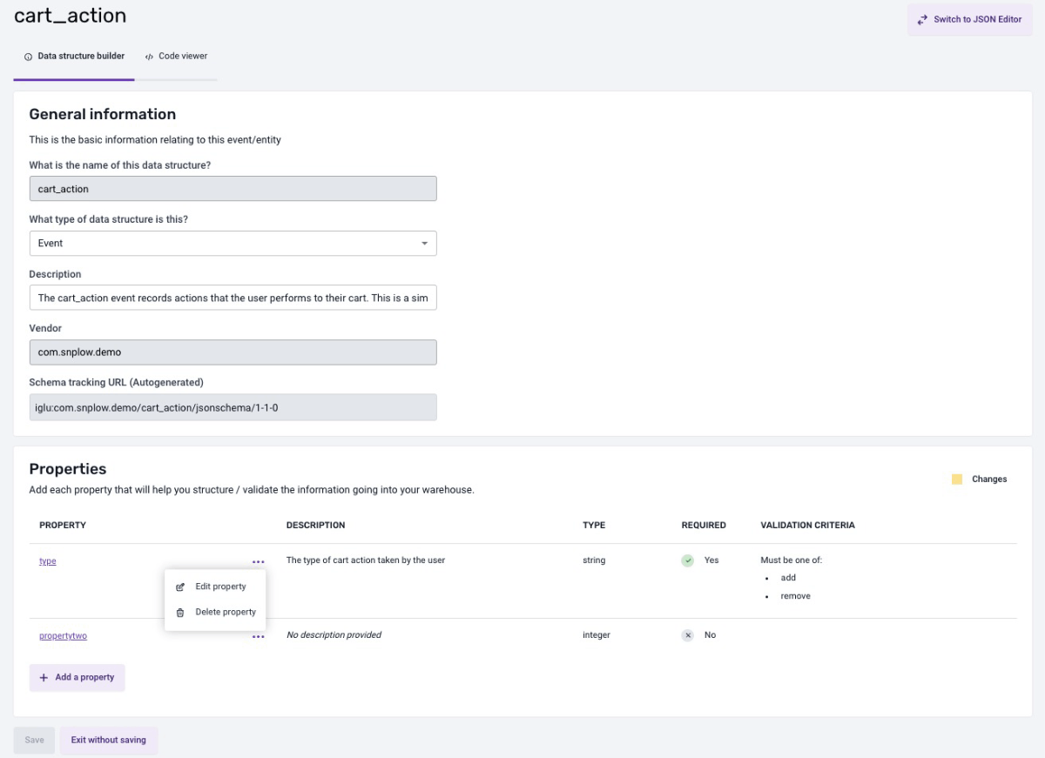Screen dimensions: 1045x758
Task: Open the three-dot menu for propertytwo
Action: pyautogui.click(x=258, y=637)
